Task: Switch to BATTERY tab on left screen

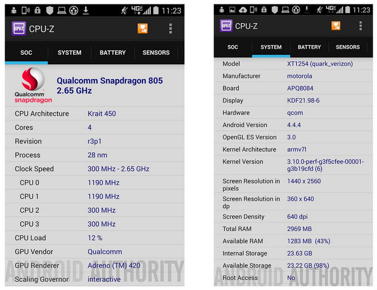Action: point(113,53)
